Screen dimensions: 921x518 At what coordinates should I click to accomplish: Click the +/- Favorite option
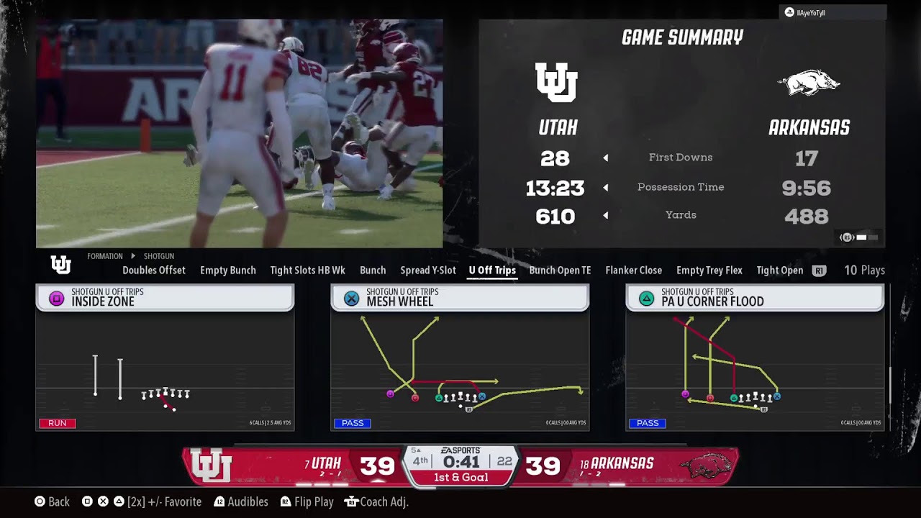(x=164, y=501)
